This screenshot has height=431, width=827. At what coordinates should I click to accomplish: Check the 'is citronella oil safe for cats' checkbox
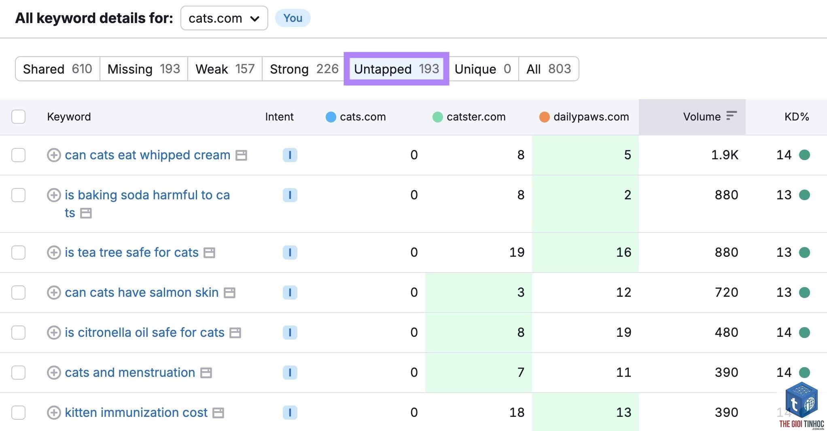(x=19, y=332)
